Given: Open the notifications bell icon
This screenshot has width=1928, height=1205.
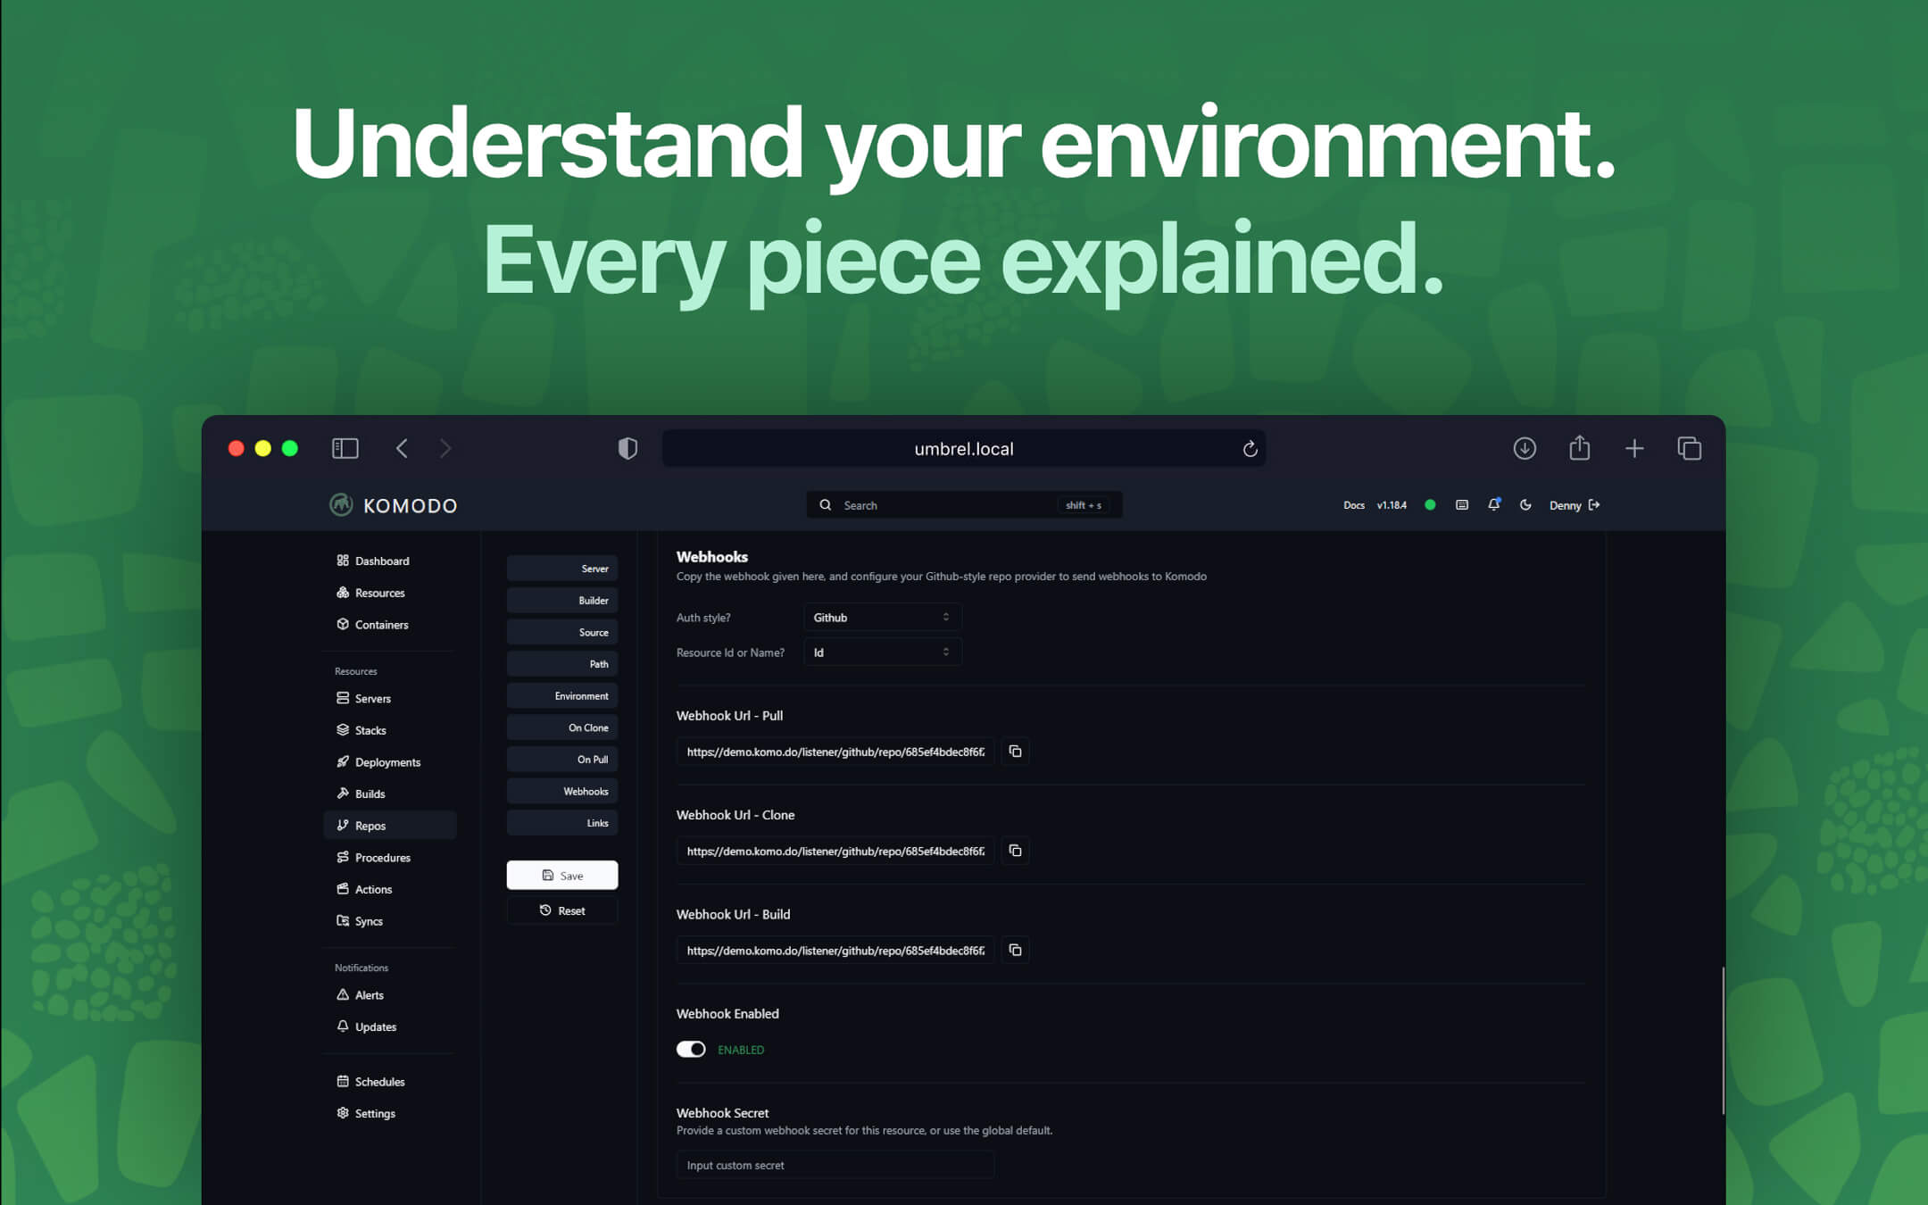Looking at the screenshot, I should (x=1493, y=504).
